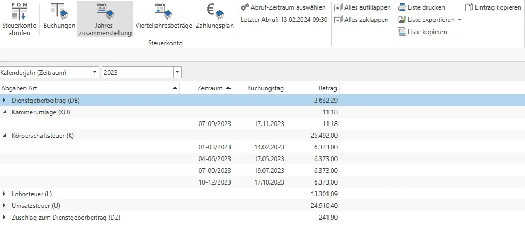Click the gear icon for Abruf-Zeitraum auswählen
Viewport: 525px width, 234px height.
tap(245, 7)
